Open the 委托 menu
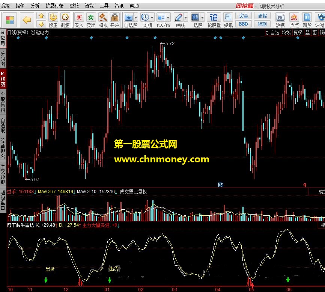325x292 pixels. coord(74,6)
